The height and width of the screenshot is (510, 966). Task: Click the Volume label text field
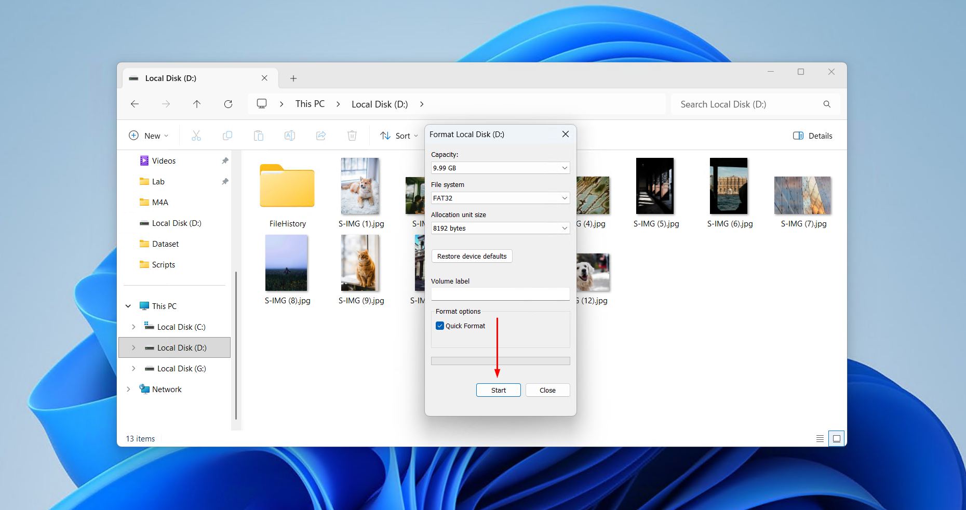500,293
